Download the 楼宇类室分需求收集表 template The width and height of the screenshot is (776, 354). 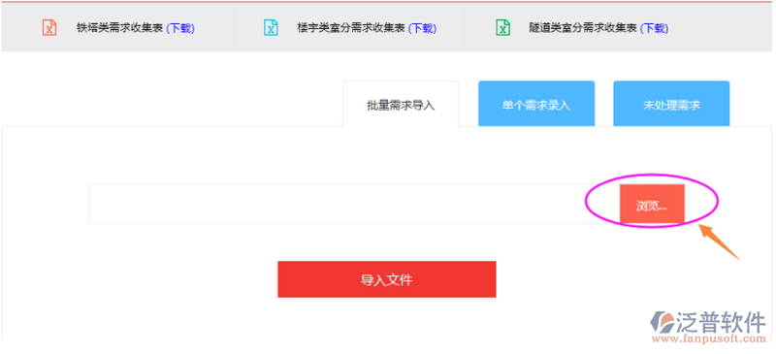(422, 28)
